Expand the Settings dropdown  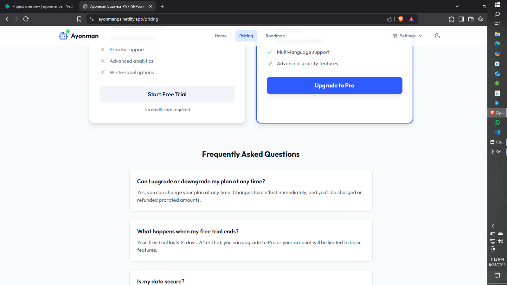407,36
